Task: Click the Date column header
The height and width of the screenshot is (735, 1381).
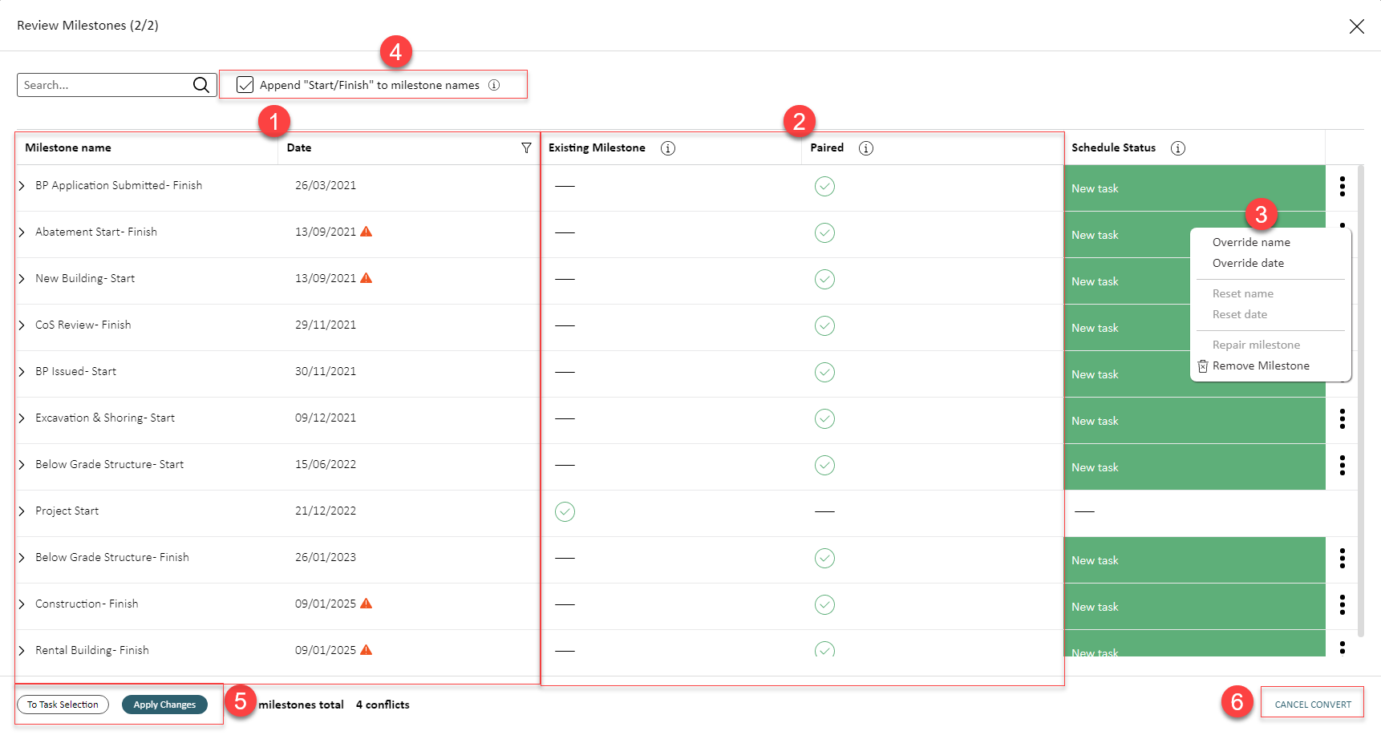Action: tap(299, 147)
